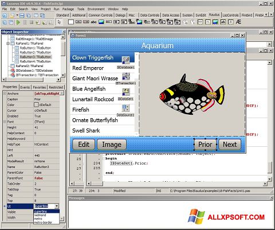
Task: Pick the abc label component icon
Action: coord(93,22)
